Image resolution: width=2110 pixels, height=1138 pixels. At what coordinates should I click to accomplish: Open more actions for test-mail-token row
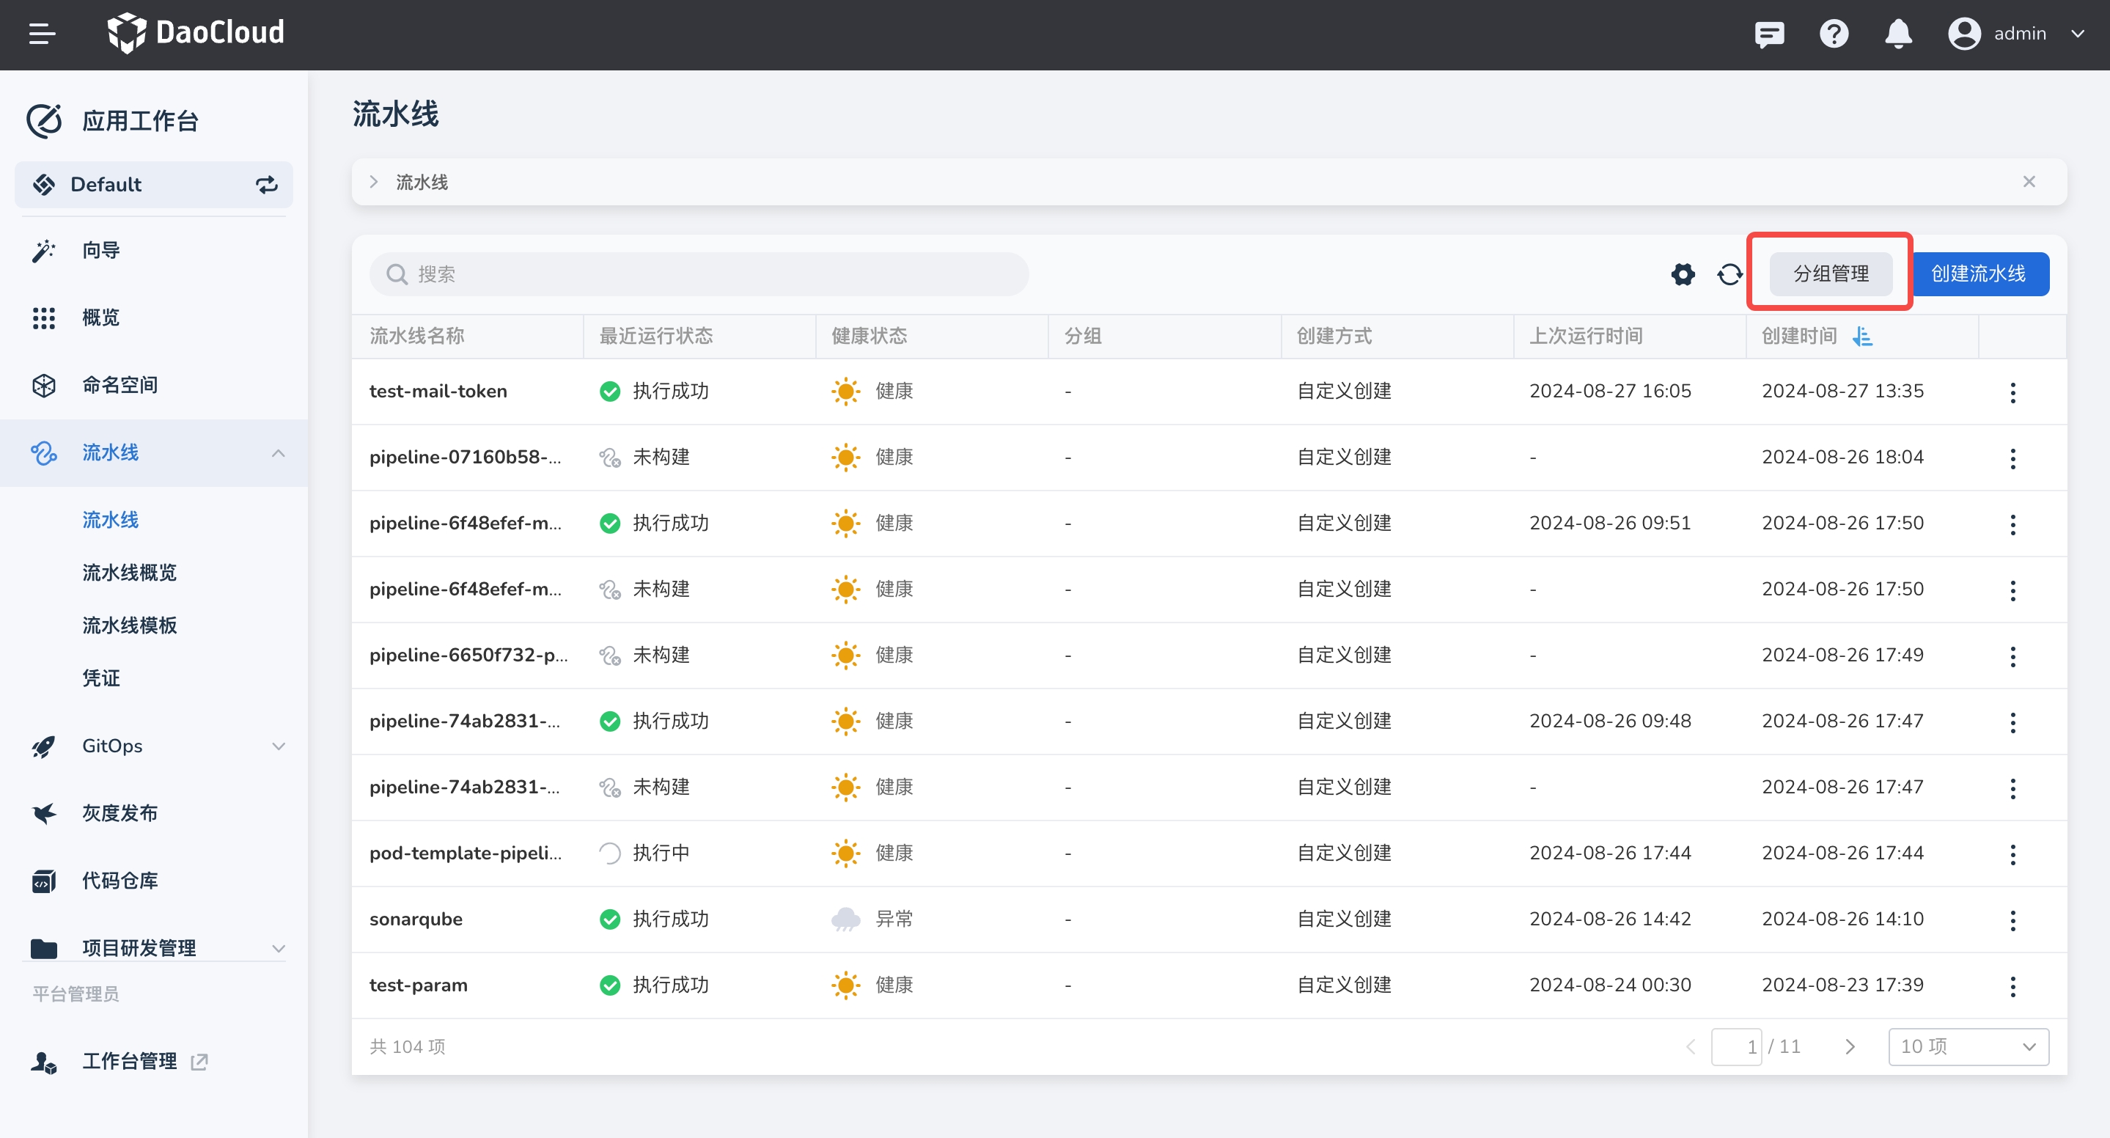click(x=2012, y=392)
